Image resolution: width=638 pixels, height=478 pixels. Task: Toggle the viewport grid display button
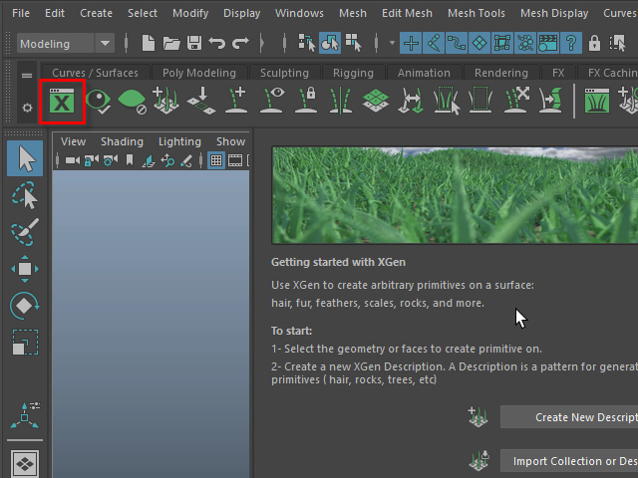pyautogui.click(x=216, y=160)
